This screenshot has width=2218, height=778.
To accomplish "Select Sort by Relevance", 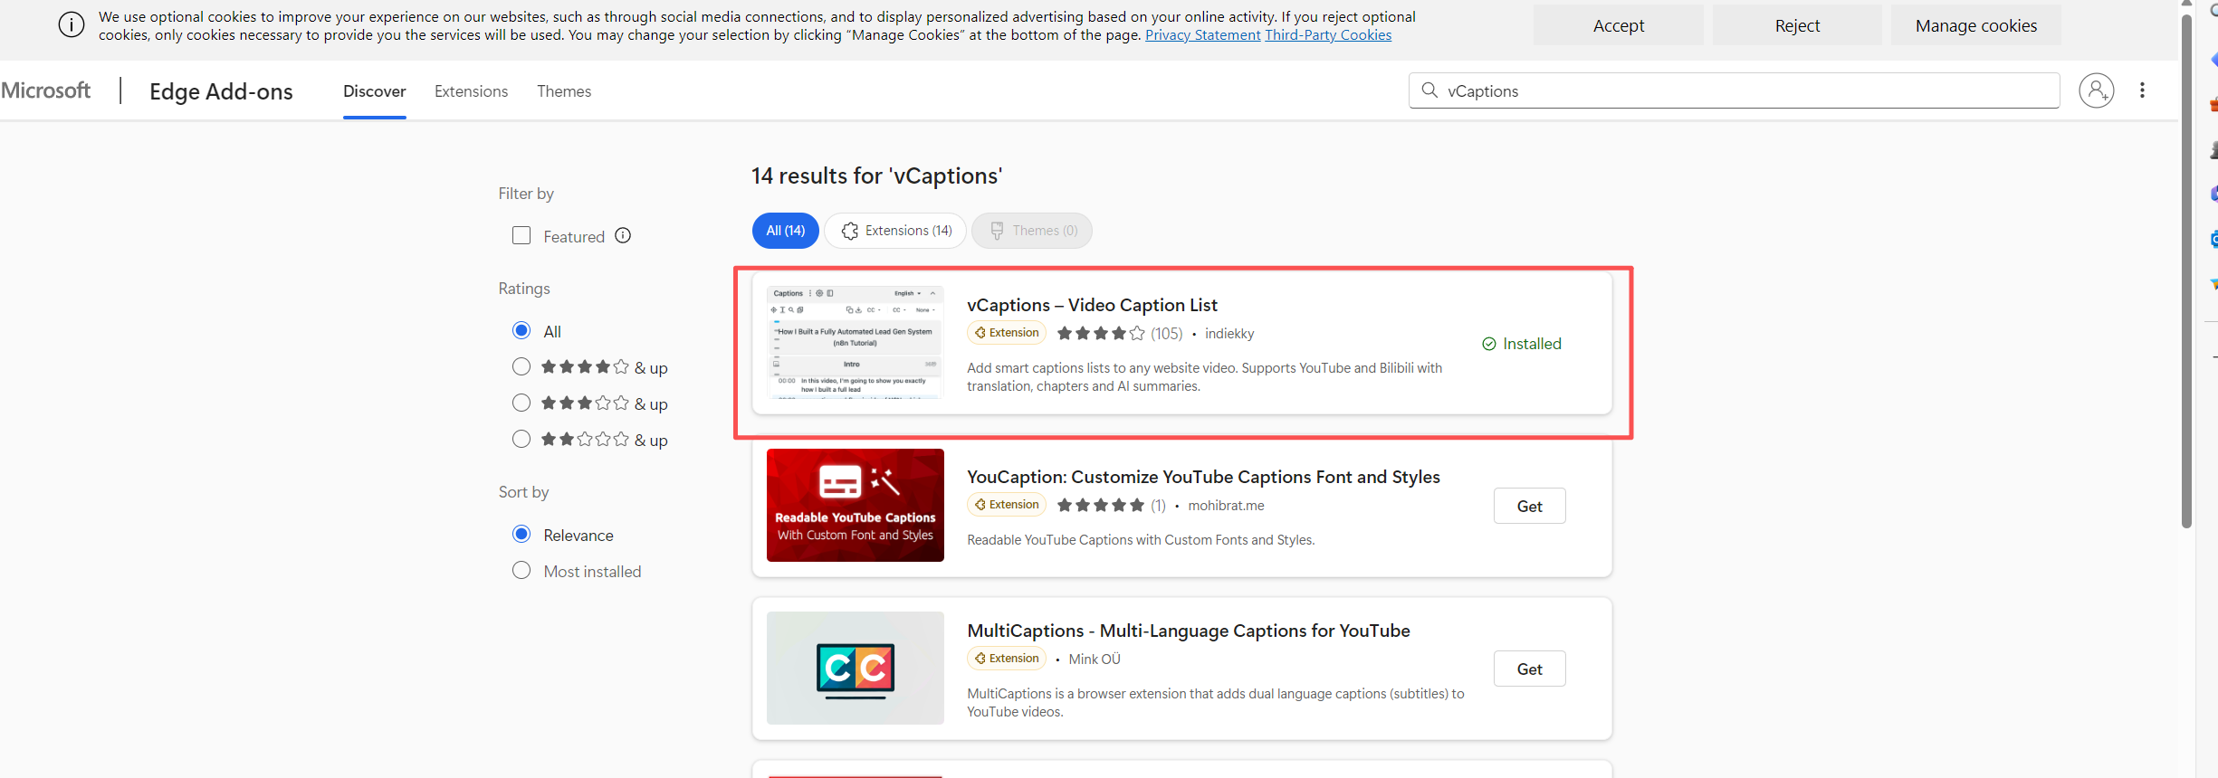I will [x=521, y=534].
